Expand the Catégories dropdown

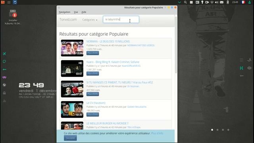90,20
